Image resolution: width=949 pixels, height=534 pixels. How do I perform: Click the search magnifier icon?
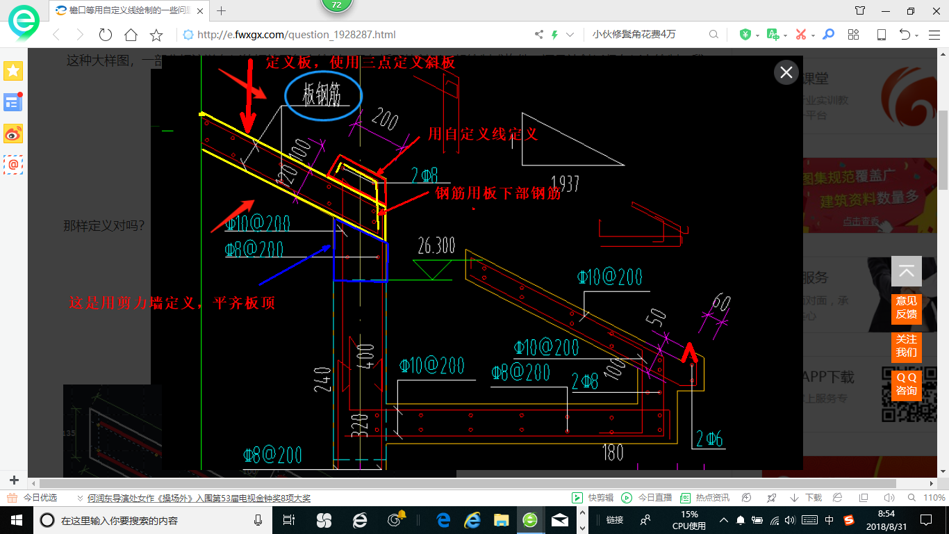pos(713,35)
